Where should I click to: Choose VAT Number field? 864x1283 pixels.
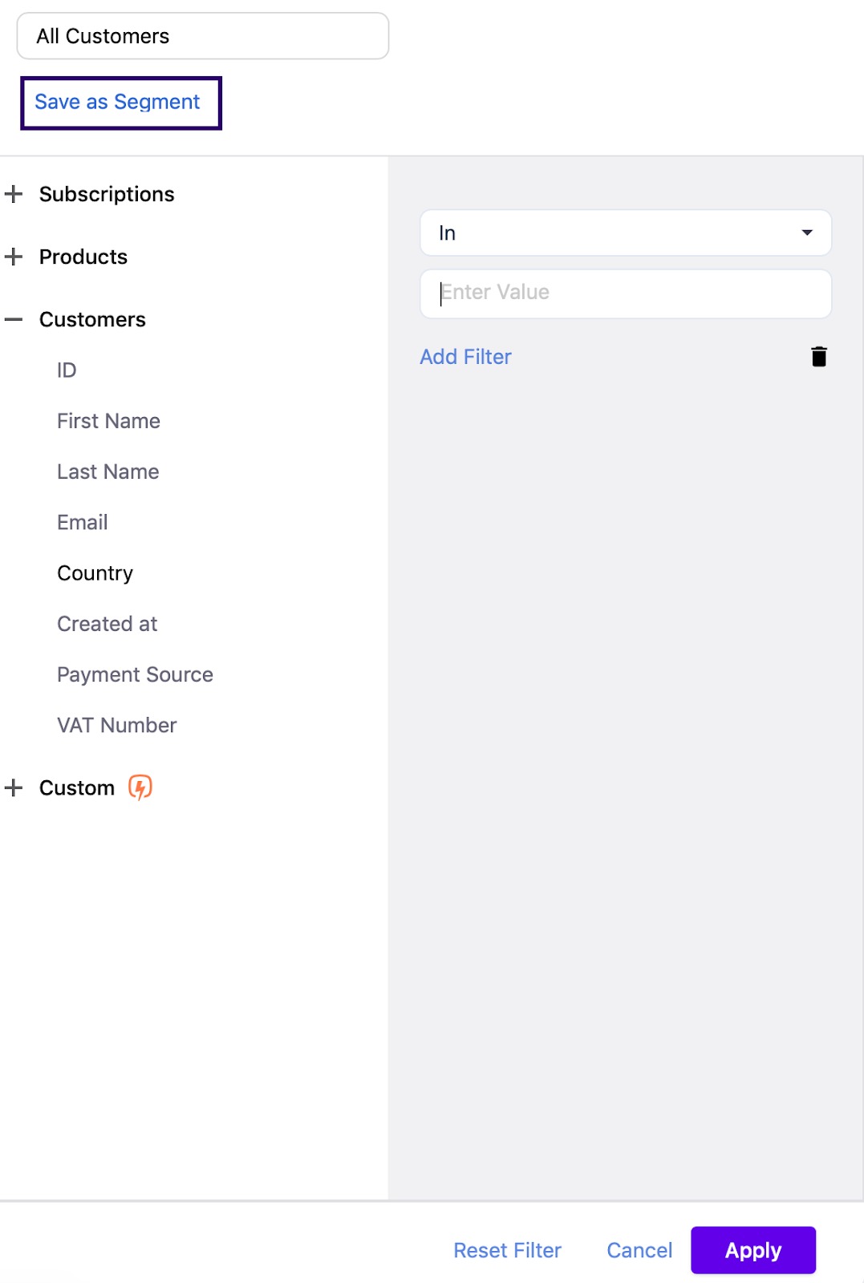tap(116, 726)
